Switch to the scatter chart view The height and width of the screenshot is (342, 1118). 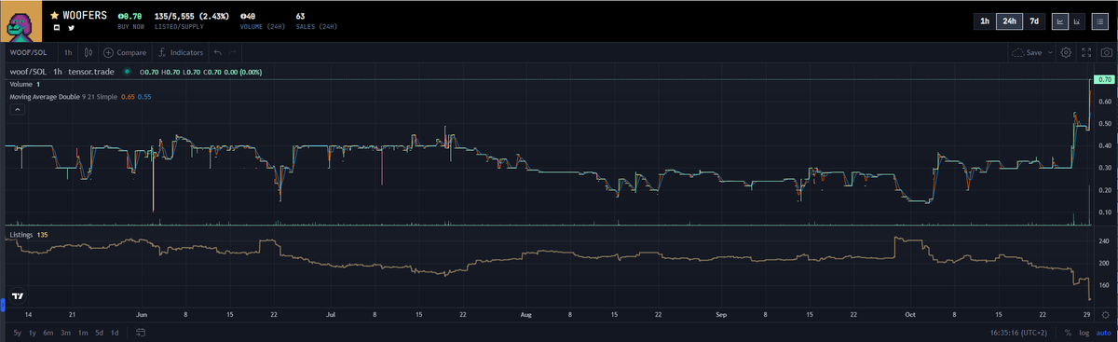(1076, 21)
